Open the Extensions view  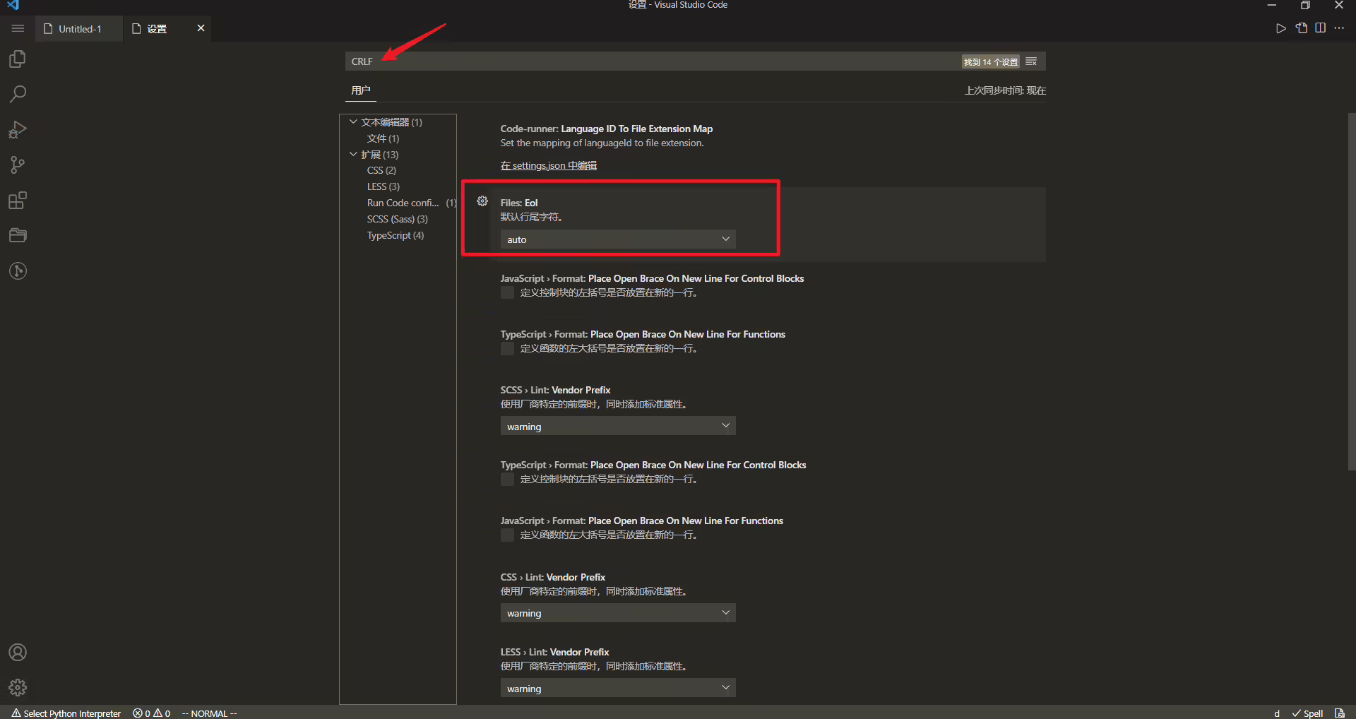tap(18, 201)
